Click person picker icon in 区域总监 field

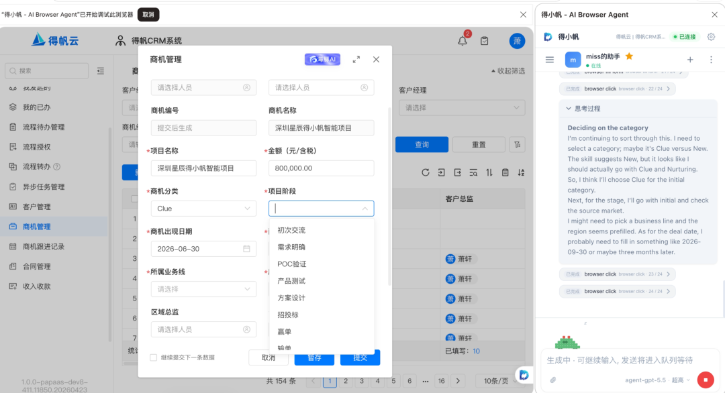pyautogui.click(x=246, y=329)
